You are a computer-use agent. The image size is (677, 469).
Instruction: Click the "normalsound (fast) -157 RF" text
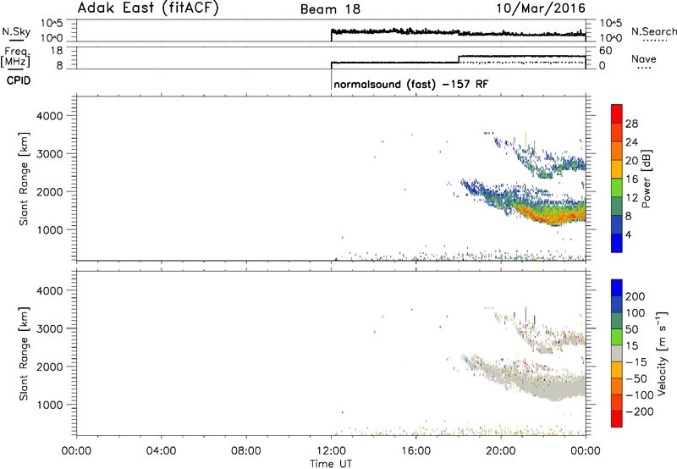pyautogui.click(x=411, y=84)
